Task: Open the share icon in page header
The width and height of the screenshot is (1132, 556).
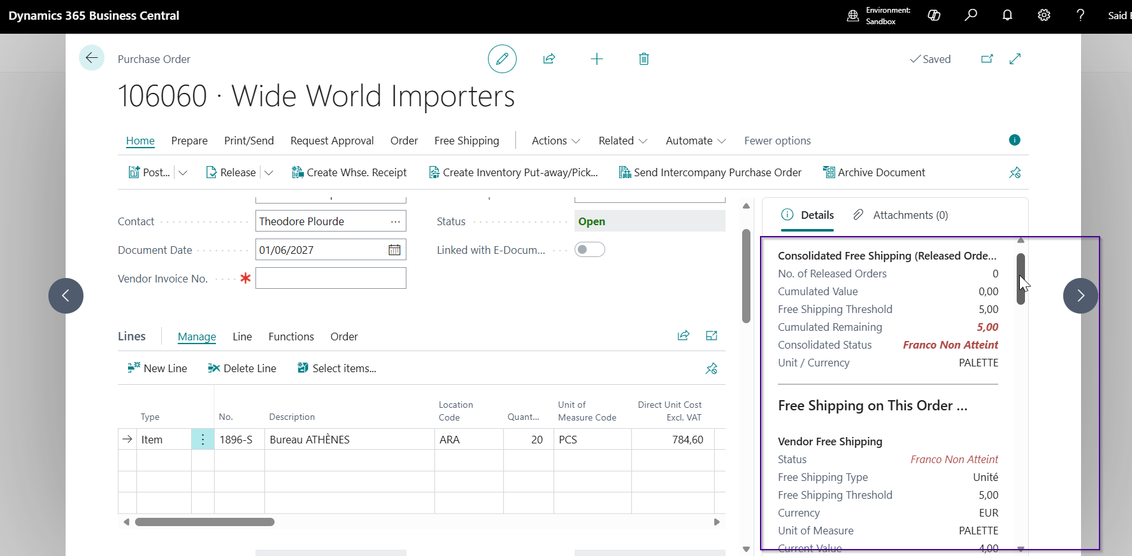Action: 549,59
